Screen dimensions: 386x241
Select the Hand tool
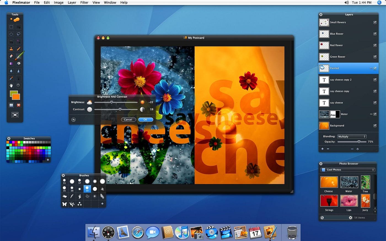pos(11,85)
